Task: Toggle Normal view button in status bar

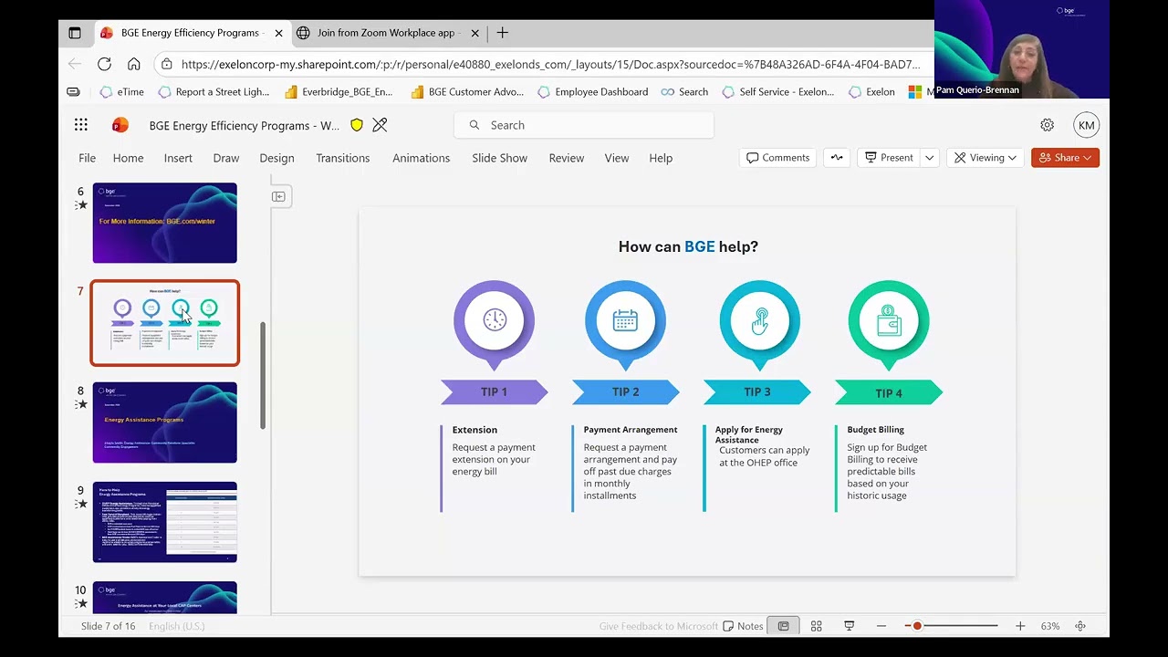Action: [783, 626]
